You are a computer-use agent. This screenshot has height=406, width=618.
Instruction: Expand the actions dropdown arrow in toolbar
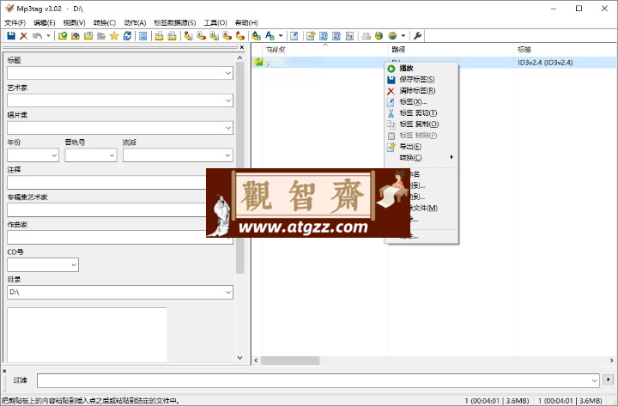(x=281, y=36)
